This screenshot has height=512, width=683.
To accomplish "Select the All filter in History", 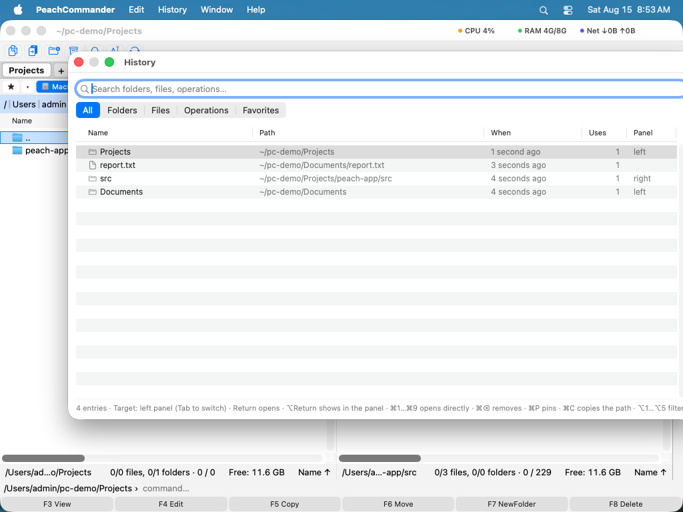I will pos(88,110).
